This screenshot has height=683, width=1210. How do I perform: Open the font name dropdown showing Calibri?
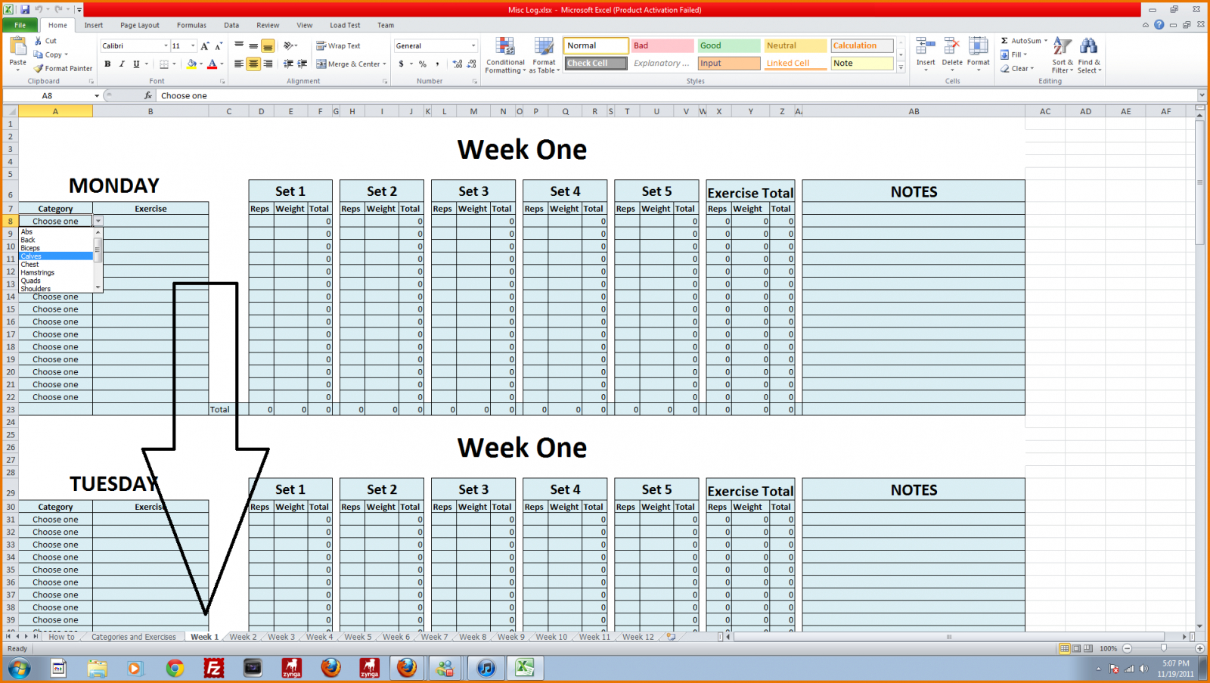pyautogui.click(x=166, y=46)
